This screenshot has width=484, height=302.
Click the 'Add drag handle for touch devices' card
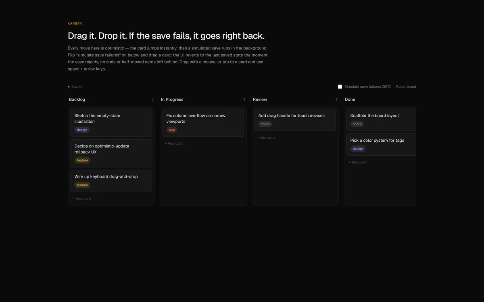click(x=295, y=120)
